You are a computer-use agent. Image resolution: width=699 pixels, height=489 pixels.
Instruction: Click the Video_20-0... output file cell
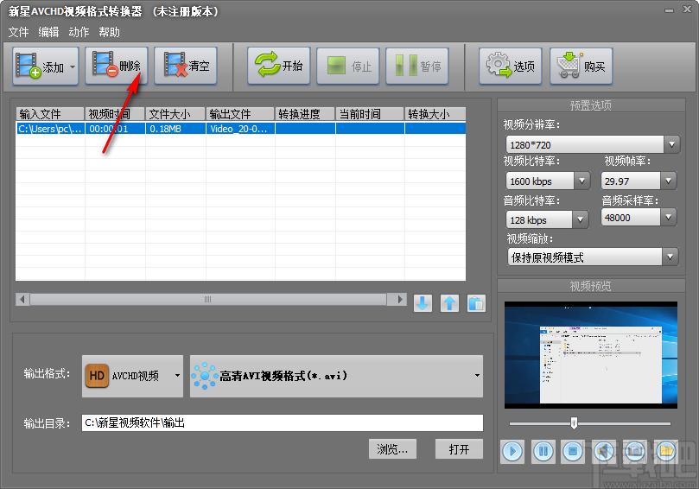pyautogui.click(x=240, y=129)
